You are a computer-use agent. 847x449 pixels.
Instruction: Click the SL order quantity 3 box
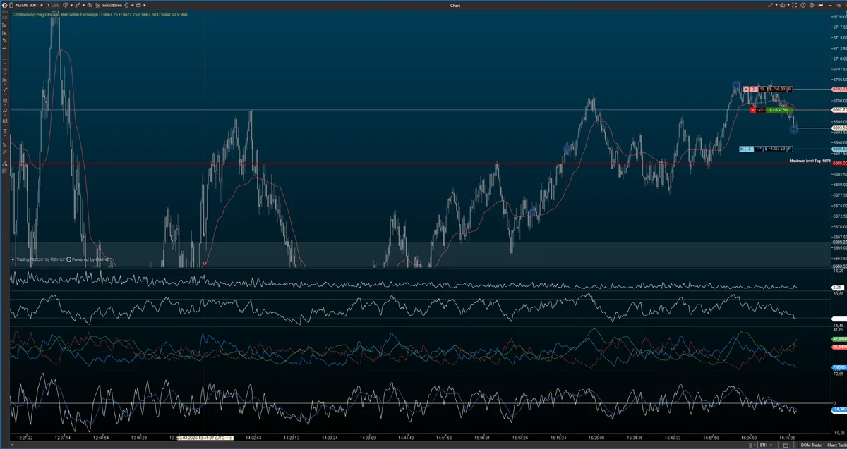[754, 89]
